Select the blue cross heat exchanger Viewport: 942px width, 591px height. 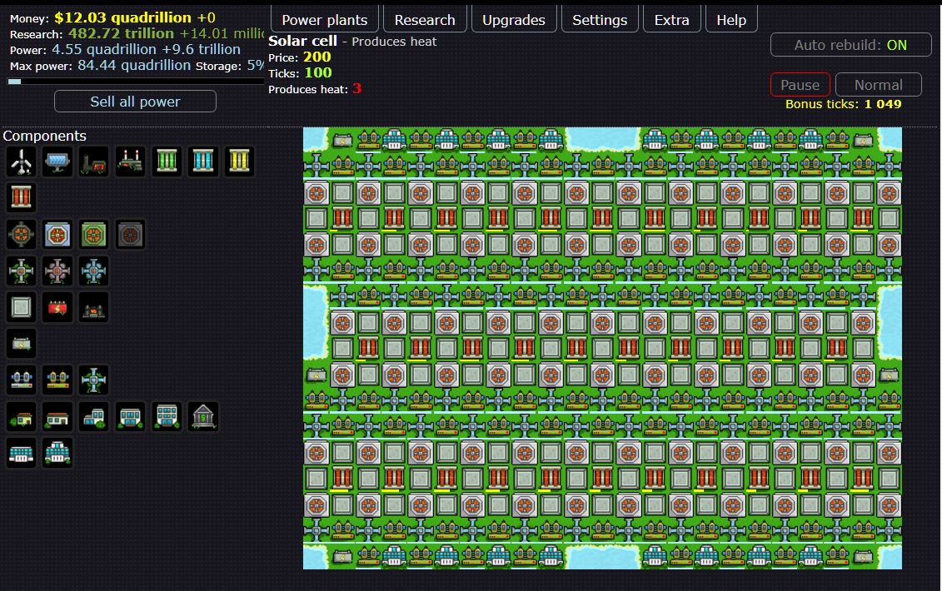[94, 271]
